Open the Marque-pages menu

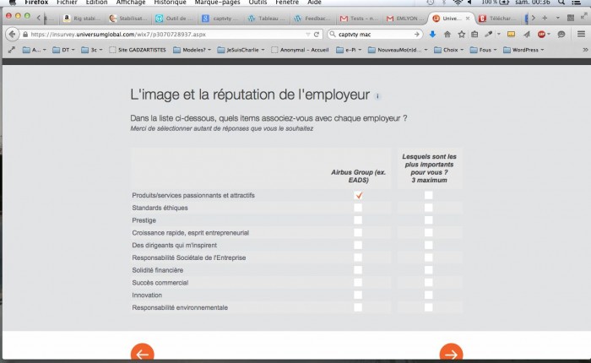tap(217, 3)
